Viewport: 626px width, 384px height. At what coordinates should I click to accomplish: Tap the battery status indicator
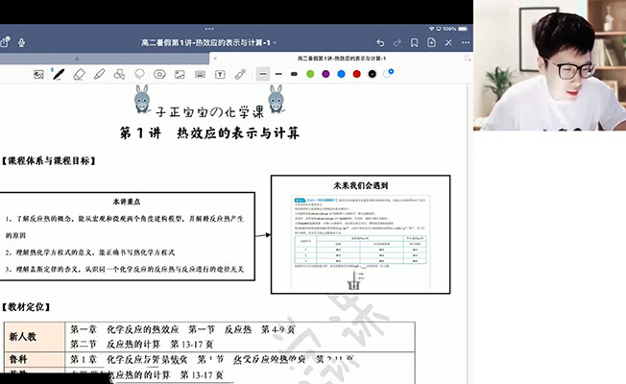click(463, 29)
